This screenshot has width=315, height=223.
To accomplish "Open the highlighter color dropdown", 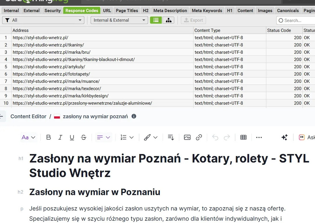I will pos(151,138).
